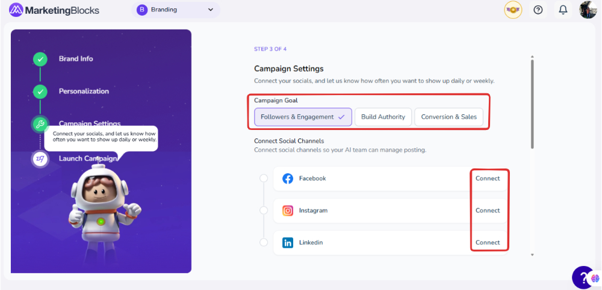Choose the Conversion & Sales goal

(x=448, y=117)
